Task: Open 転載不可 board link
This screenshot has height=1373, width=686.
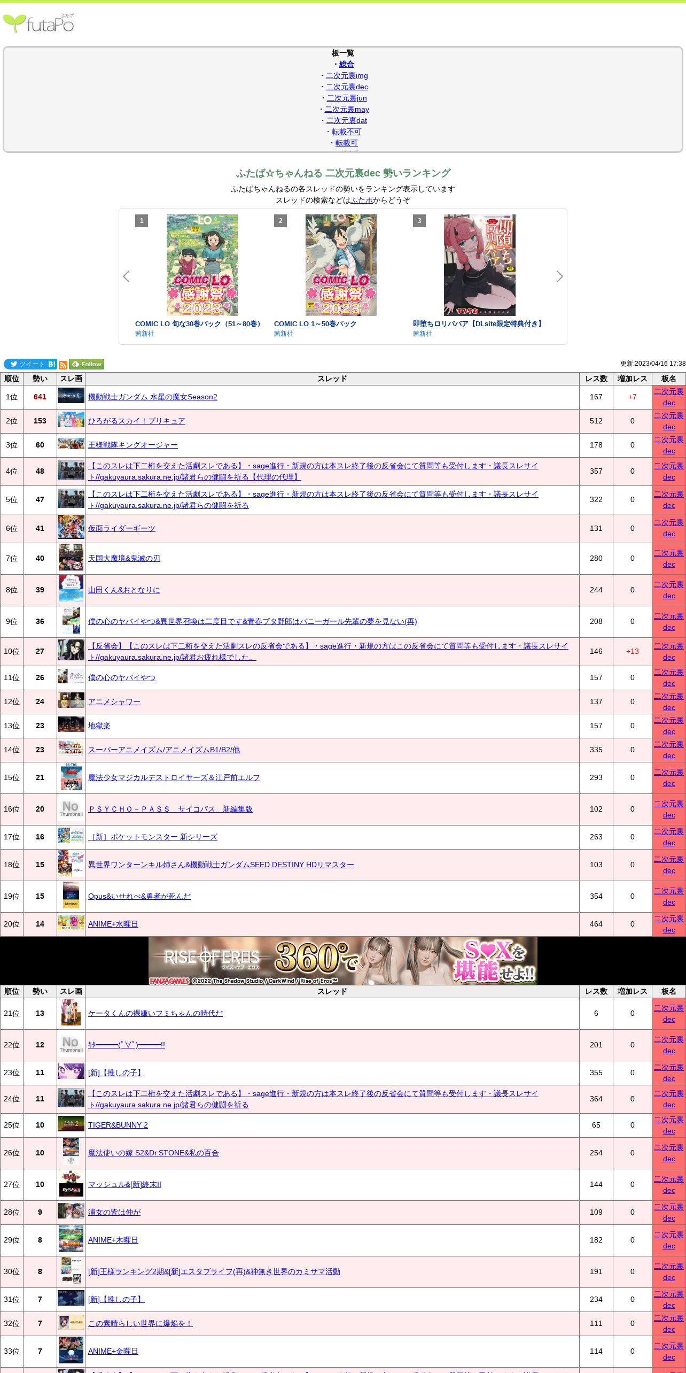Action: click(x=346, y=132)
